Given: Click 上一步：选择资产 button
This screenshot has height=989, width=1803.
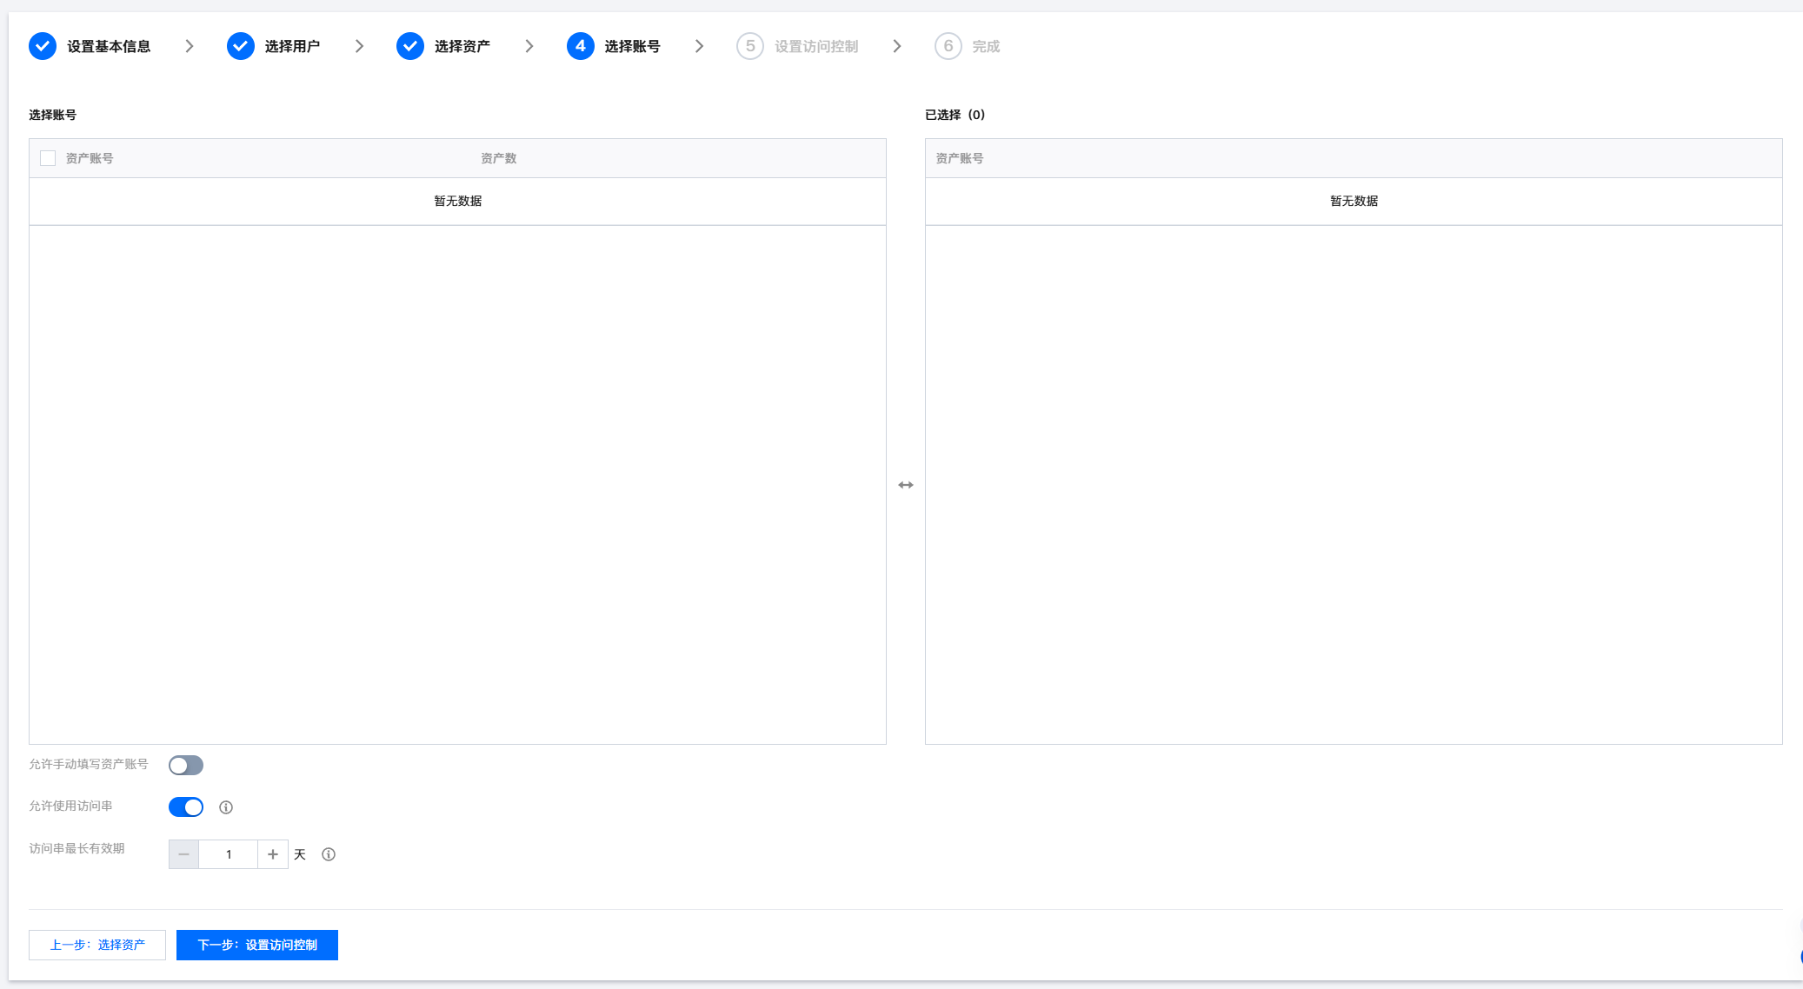Looking at the screenshot, I should (x=97, y=945).
